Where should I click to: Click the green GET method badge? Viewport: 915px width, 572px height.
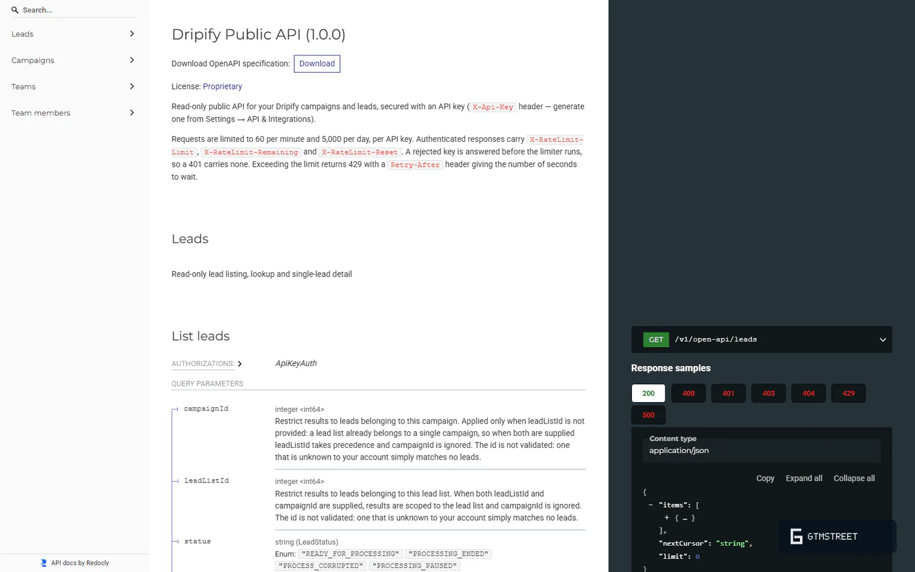tap(656, 339)
